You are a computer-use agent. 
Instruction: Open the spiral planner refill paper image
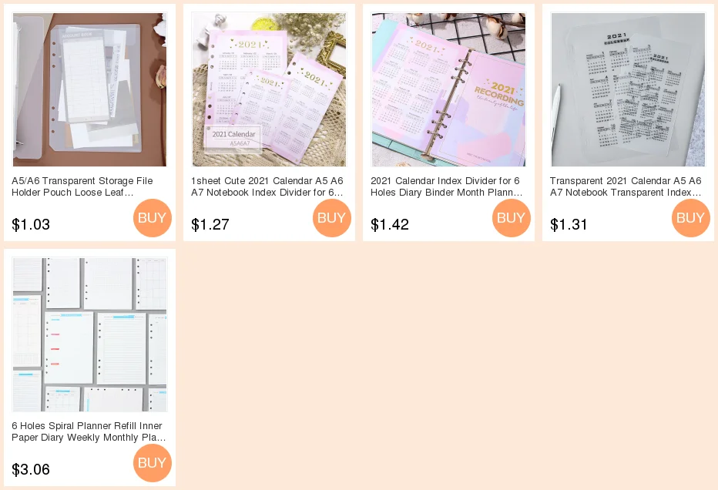point(89,334)
